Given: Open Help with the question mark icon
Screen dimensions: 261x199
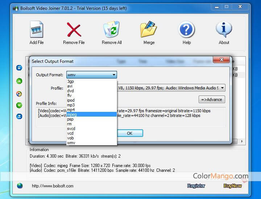Looking at the screenshot, I should click(186, 30).
